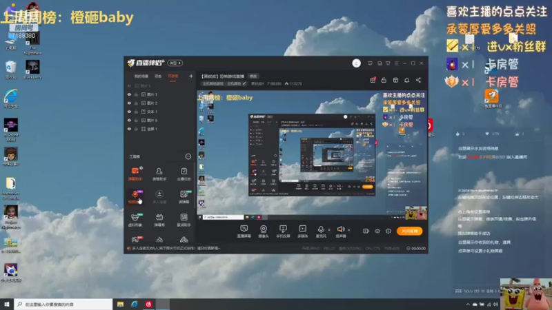Toggle lock on layer 文本 1
552x310 pixels.
pyautogui.click(x=136, y=112)
